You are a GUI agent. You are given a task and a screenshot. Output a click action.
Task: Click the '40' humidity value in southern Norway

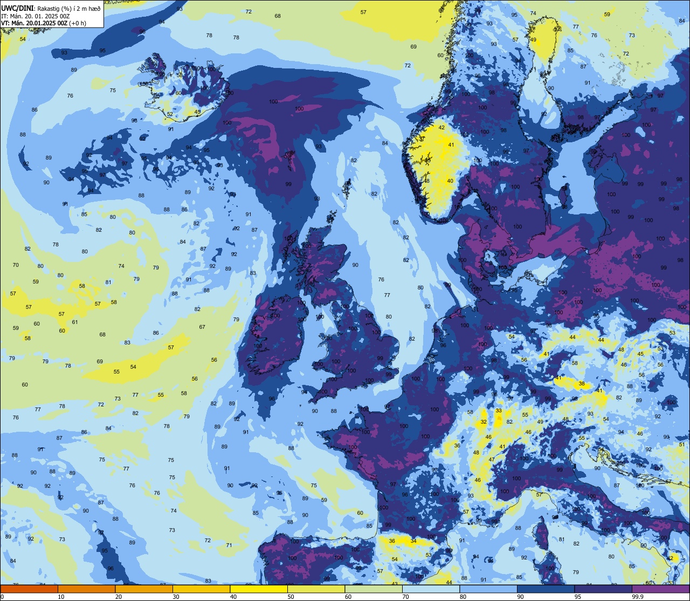450,181
